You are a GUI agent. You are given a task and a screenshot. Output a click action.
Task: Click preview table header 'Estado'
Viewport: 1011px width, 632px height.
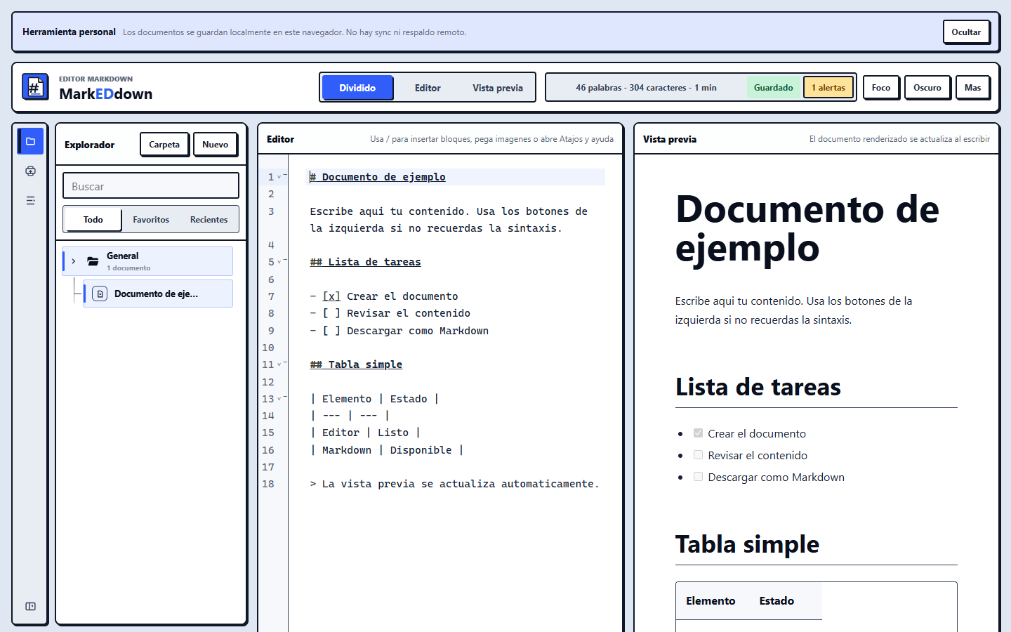click(777, 601)
